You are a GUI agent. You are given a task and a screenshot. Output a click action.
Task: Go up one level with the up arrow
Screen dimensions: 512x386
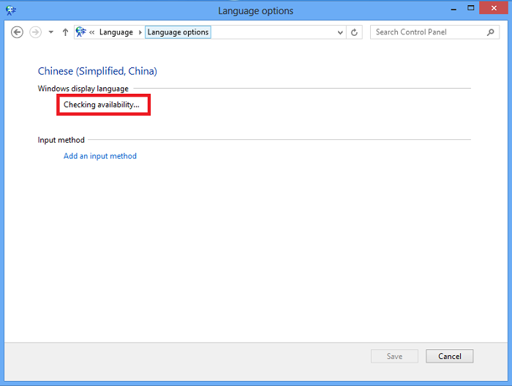pyautogui.click(x=65, y=32)
